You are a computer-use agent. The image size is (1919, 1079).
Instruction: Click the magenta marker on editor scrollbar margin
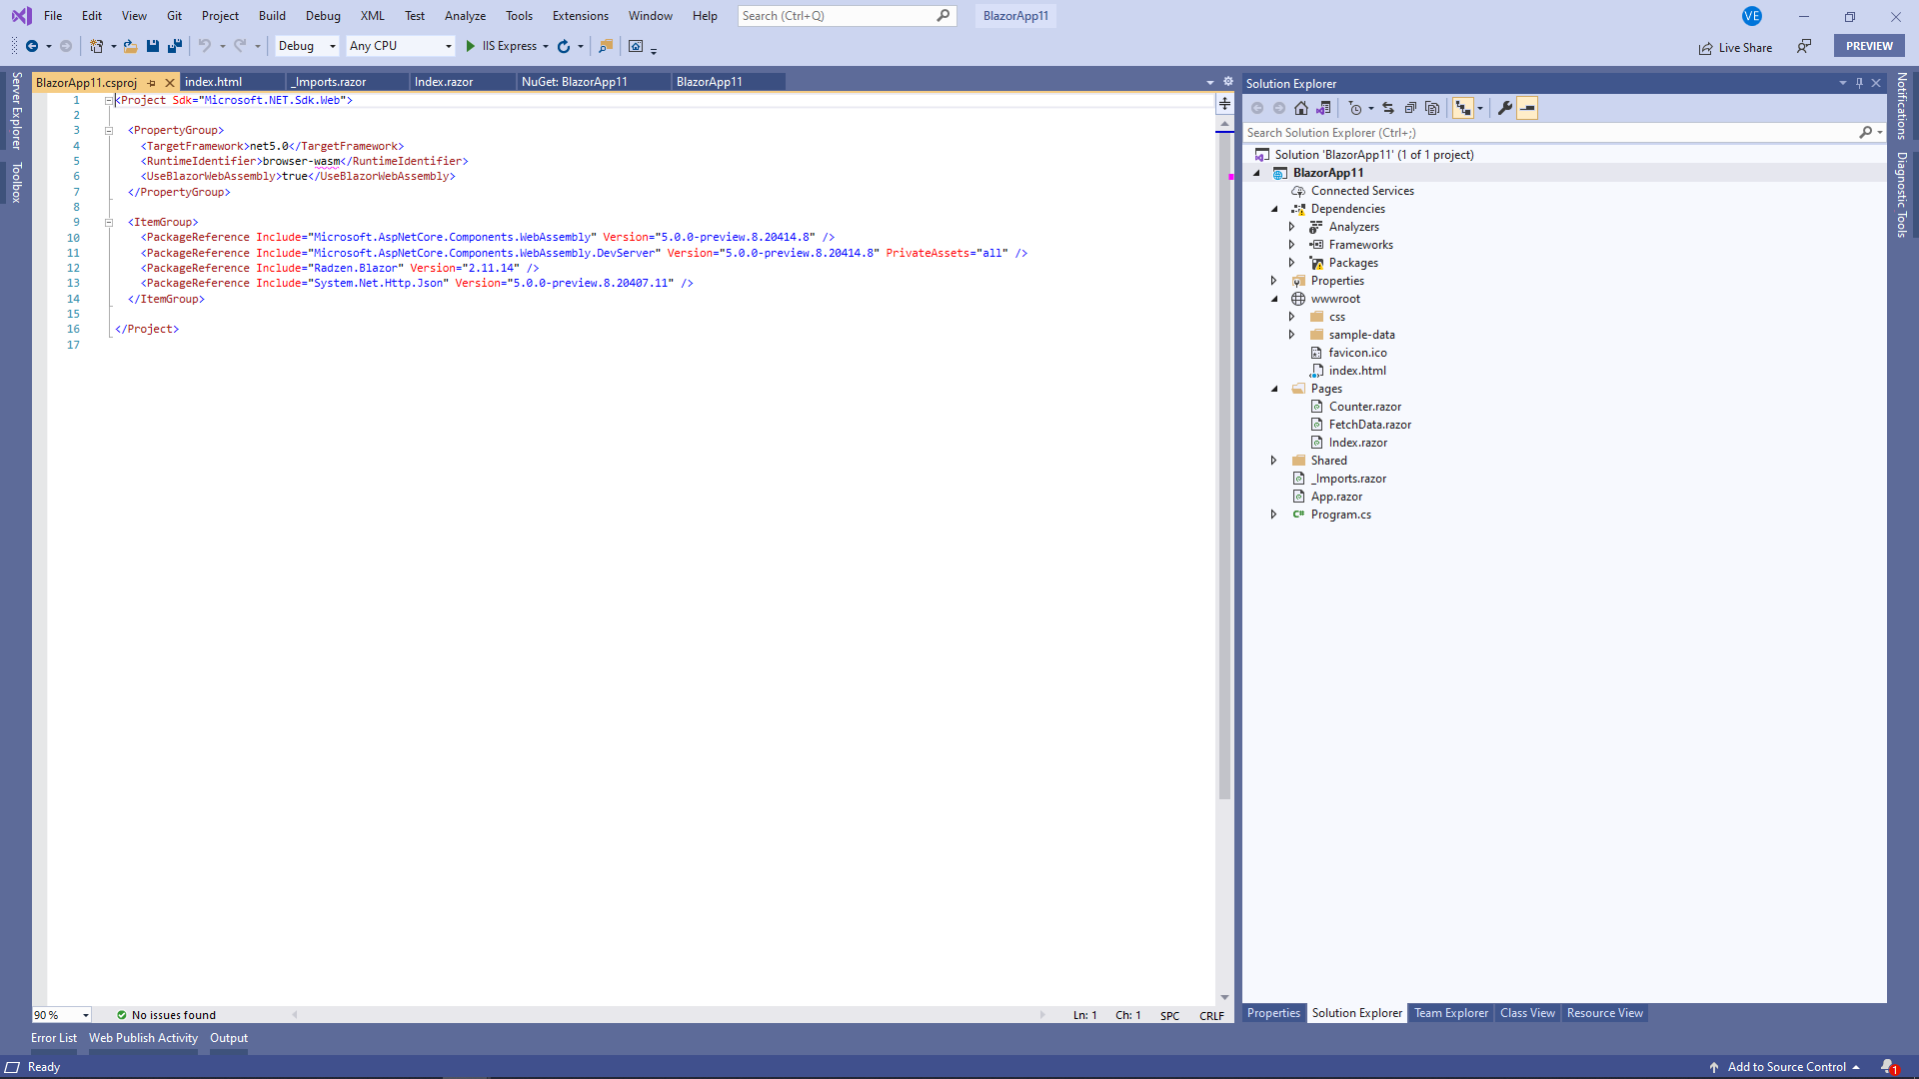click(x=1231, y=177)
